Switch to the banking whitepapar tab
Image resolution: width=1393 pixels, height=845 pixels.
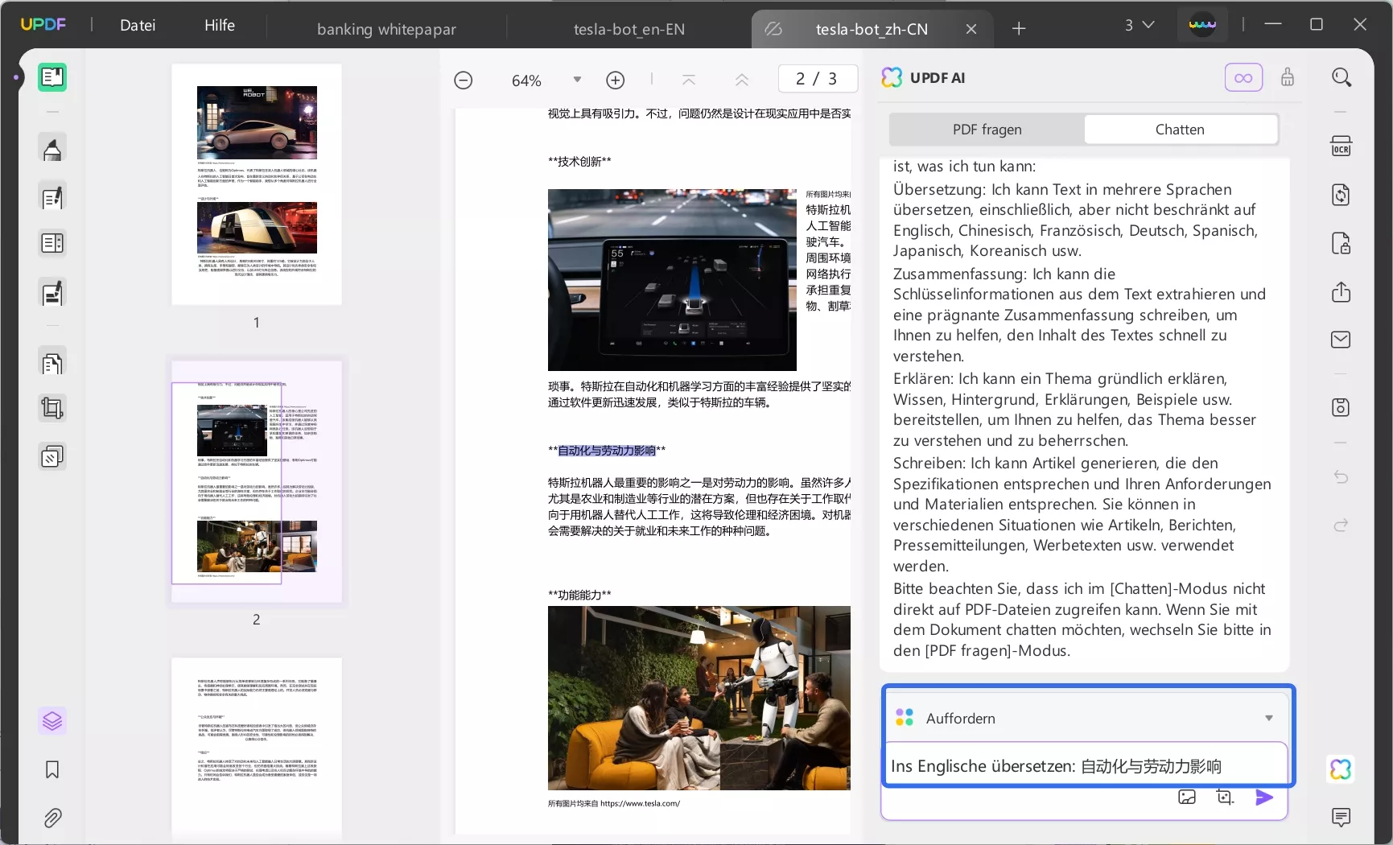pyautogui.click(x=386, y=29)
